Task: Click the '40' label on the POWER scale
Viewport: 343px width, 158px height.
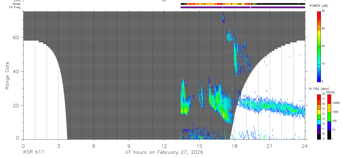Action: 323,11
